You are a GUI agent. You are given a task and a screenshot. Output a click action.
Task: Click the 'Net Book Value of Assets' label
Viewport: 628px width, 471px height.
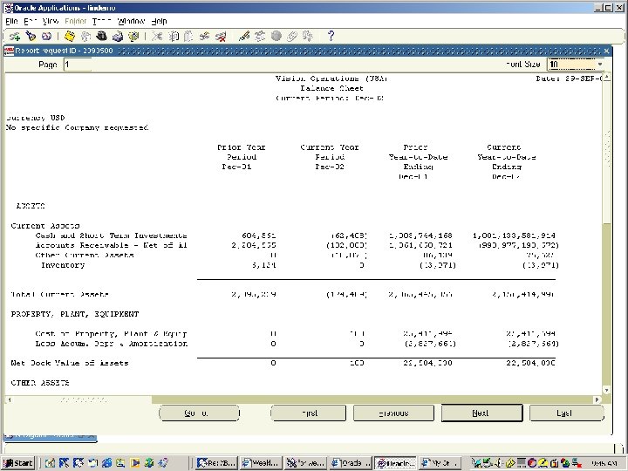pyautogui.click(x=70, y=363)
